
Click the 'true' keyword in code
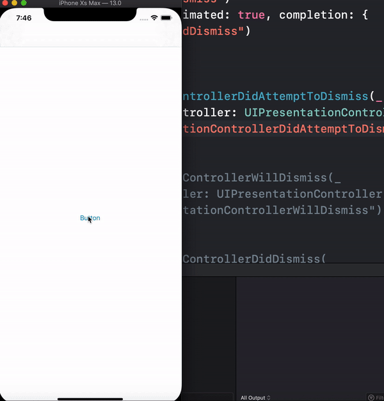click(x=252, y=15)
